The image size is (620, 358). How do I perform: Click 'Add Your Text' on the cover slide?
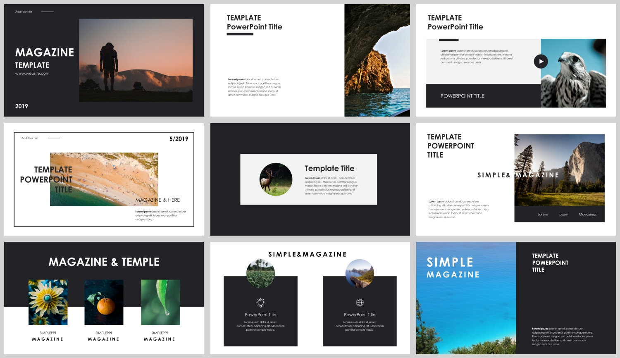[24, 12]
